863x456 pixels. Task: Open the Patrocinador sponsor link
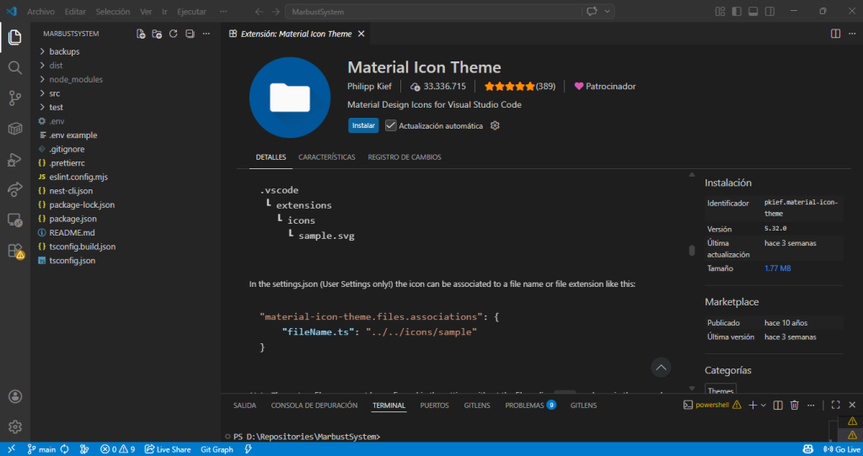[605, 87]
